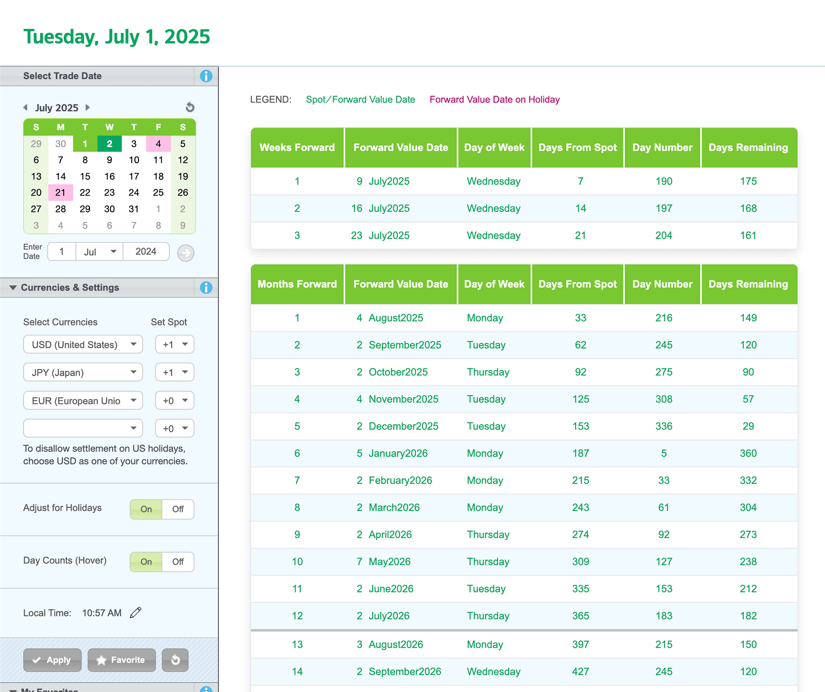Select holiday July 4 in calendar
This screenshot has width=825, height=692.
tap(158, 144)
